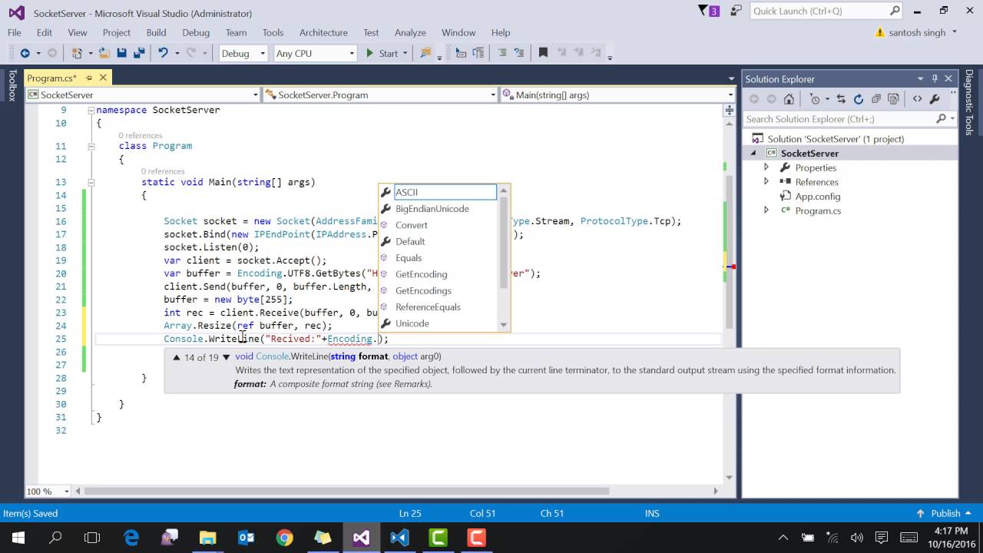Open the Build menu
The width and height of the screenshot is (983, 553).
tap(156, 32)
